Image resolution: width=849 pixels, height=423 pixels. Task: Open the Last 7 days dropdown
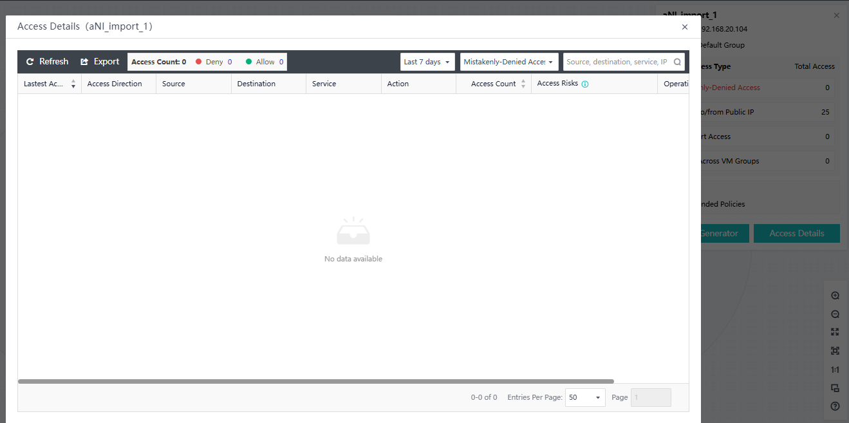click(x=427, y=62)
